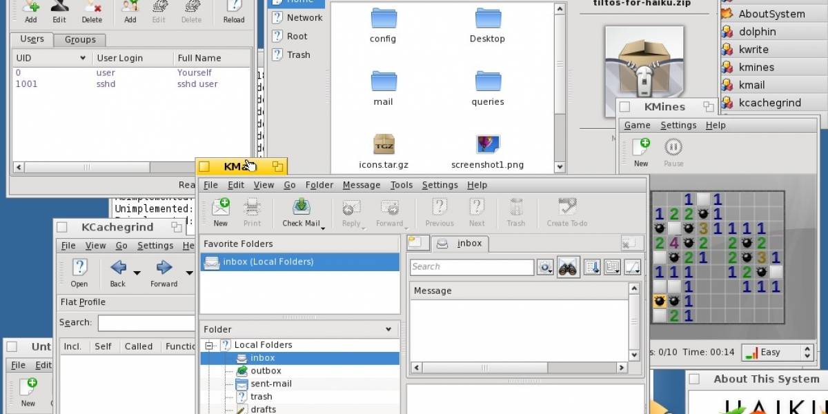Image resolution: width=828 pixels, height=414 pixels.
Task: Select the sshd user row
Action: tap(131, 84)
